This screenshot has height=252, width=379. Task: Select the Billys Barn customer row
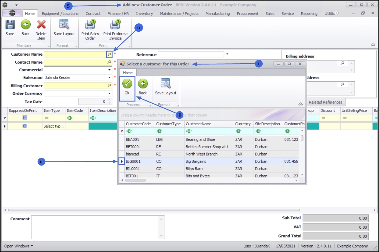(209, 169)
